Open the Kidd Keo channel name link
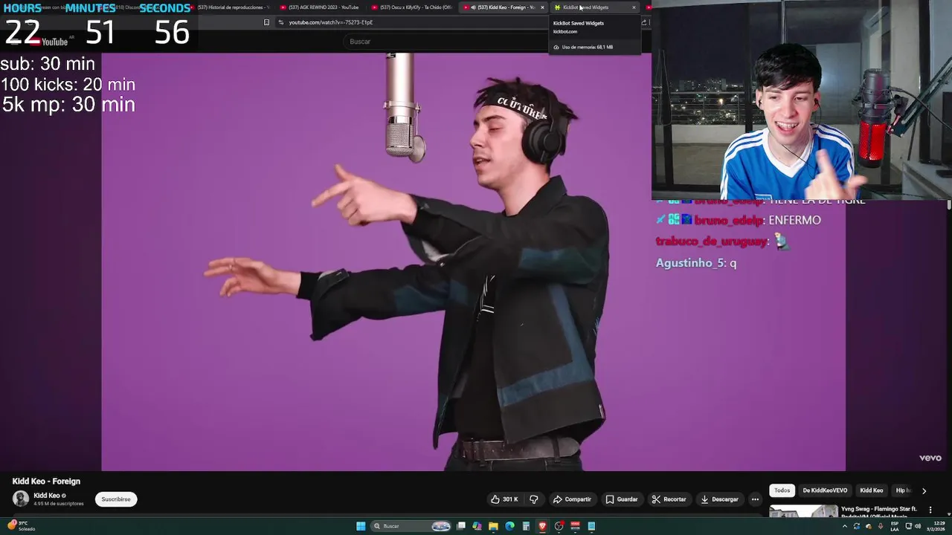 click(47, 496)
